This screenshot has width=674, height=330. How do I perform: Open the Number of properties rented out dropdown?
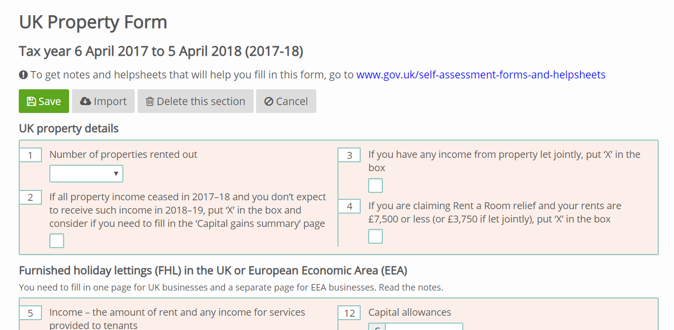click(x=86, y=174)
